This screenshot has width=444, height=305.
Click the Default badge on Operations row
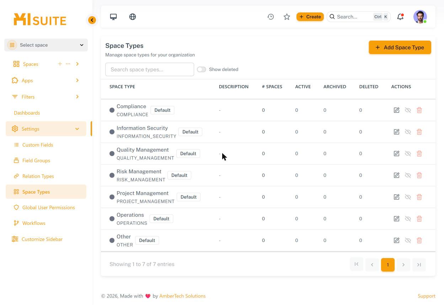(x=161, y=219)
